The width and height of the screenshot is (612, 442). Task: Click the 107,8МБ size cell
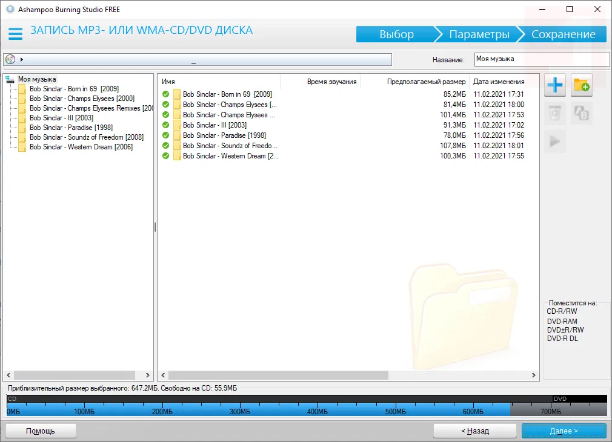[x=453, y=145]
